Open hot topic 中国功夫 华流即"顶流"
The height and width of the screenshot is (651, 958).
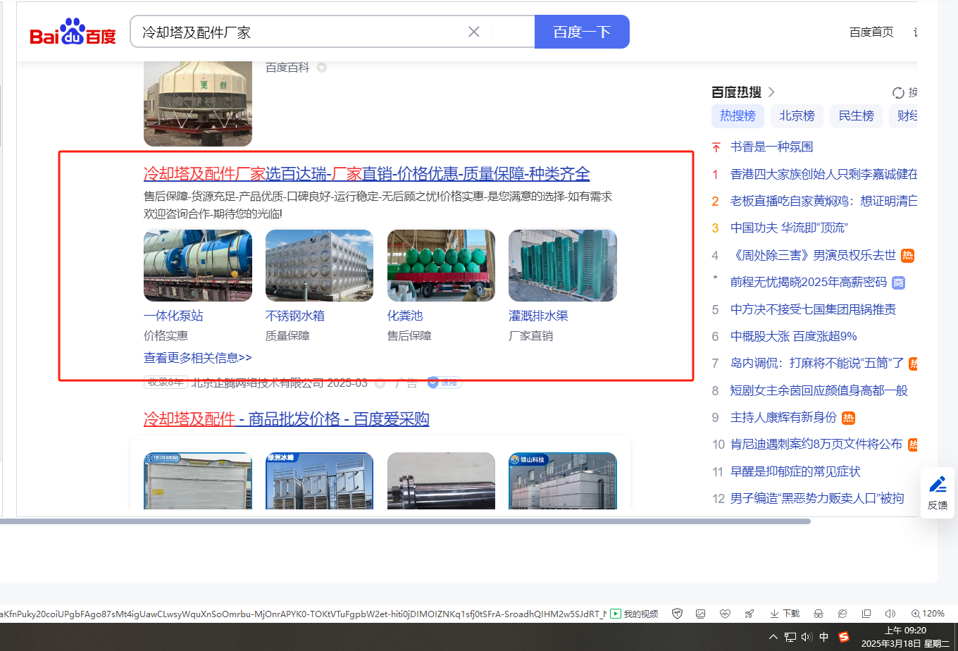[x=789, y=228]
